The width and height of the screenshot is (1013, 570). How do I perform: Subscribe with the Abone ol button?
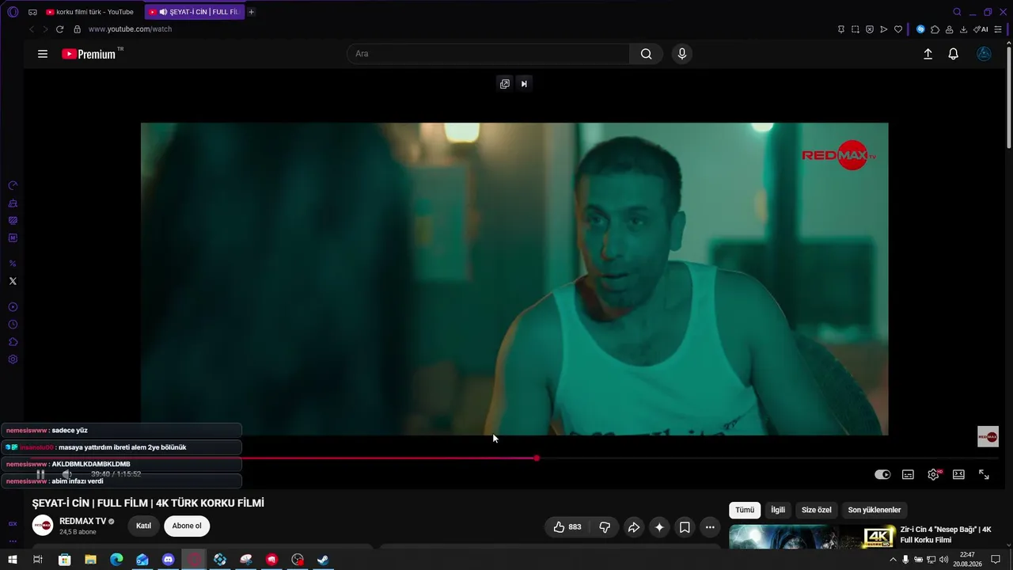[187, 526]
